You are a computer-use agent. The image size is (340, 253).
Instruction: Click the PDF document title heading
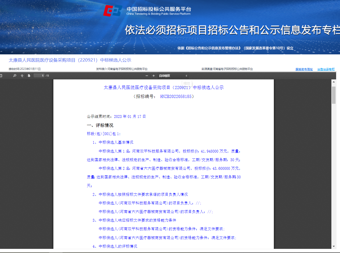coord(163,88)
